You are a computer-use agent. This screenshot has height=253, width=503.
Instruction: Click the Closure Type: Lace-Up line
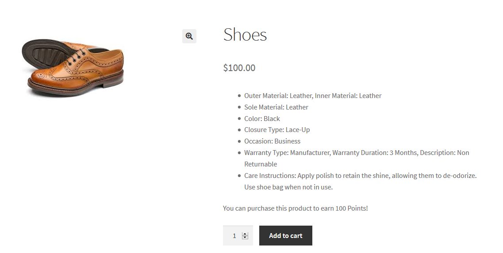[277, 130]
